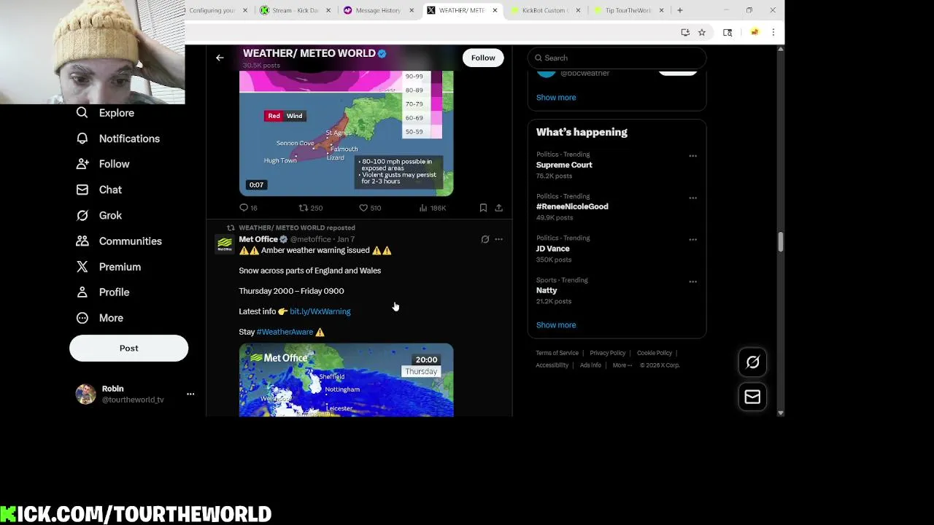Image resolution: width=934 pixels, height=525 pixels.
Task: Click the white Post button
Action: pos(128,348)
